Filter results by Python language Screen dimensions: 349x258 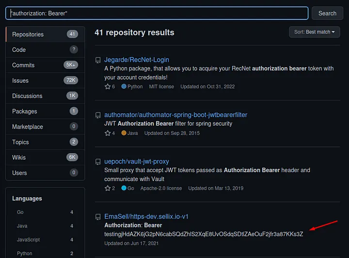(45, 253)
